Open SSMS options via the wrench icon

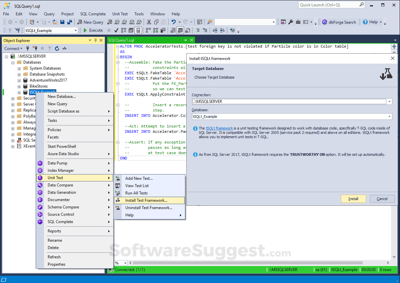pos(291,22)
